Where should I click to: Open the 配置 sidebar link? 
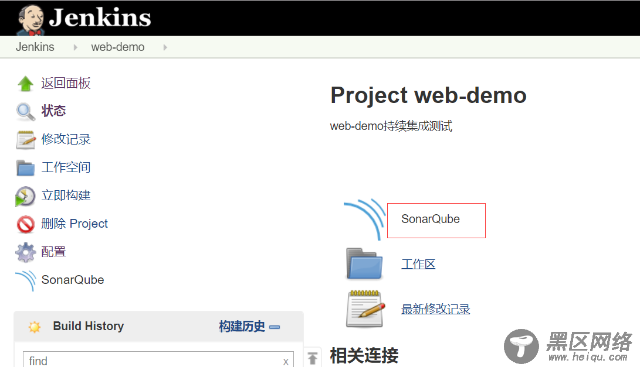[53, 251]
